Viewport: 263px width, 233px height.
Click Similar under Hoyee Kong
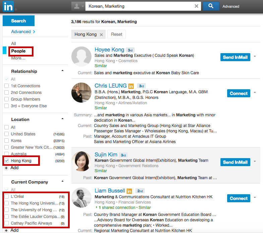click(101, 66)
